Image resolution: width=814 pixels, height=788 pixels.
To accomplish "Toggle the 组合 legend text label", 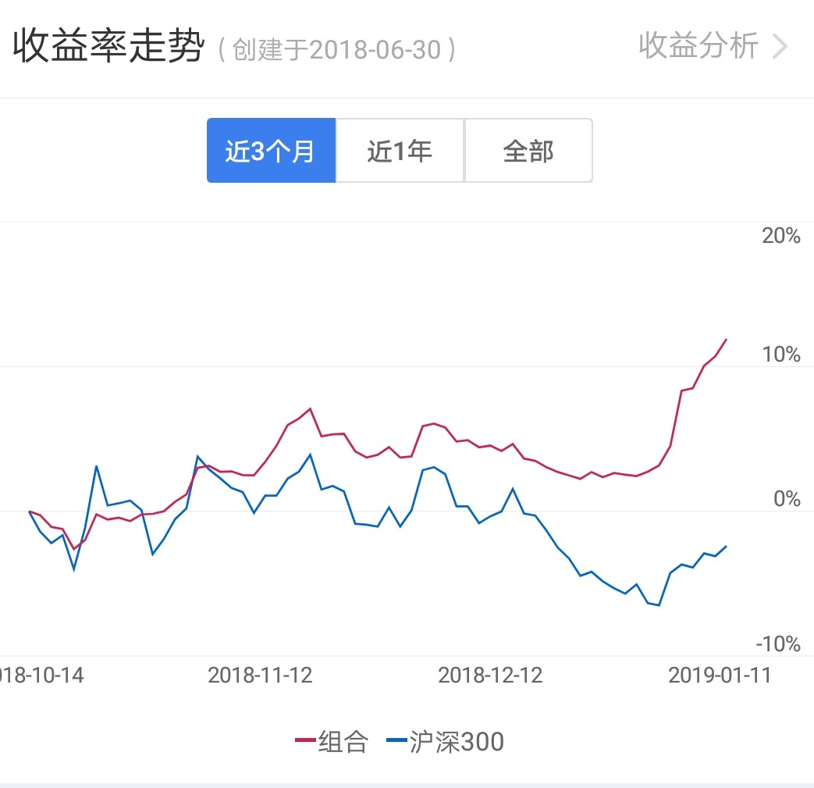I will [343, 741].
